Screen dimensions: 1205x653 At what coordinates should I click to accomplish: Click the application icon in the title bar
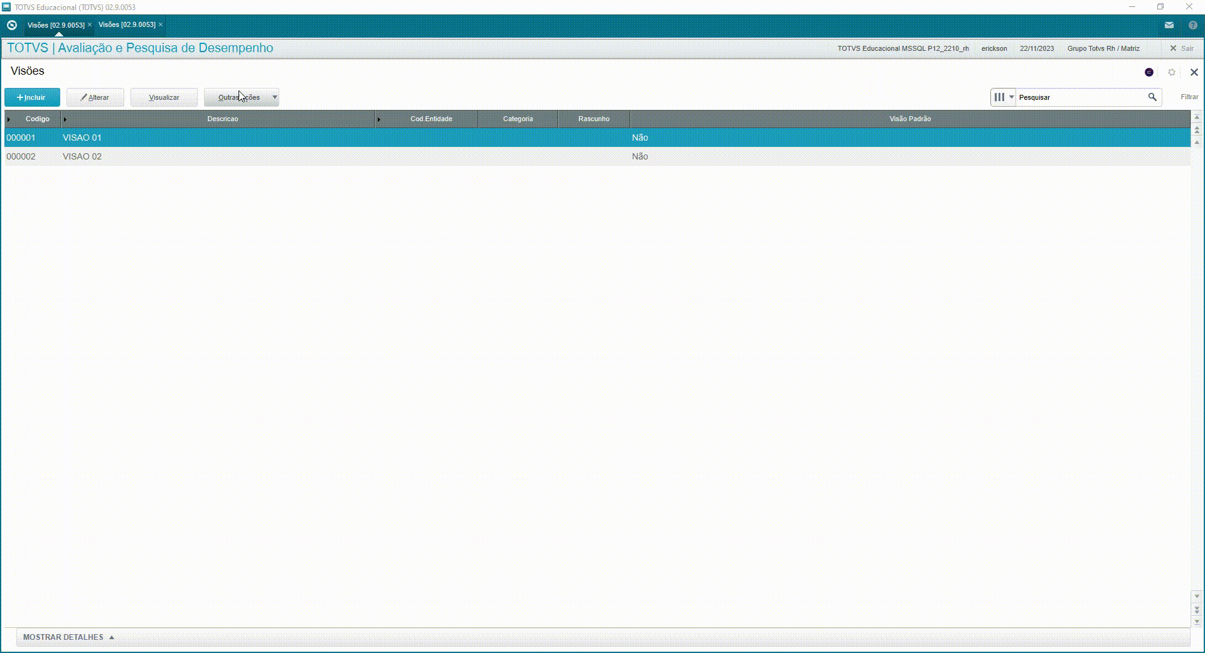(x=6, y=7)
